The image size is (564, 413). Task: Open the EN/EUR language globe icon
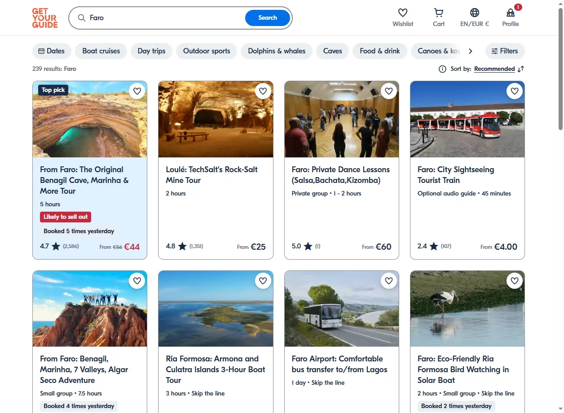(475, 13)
